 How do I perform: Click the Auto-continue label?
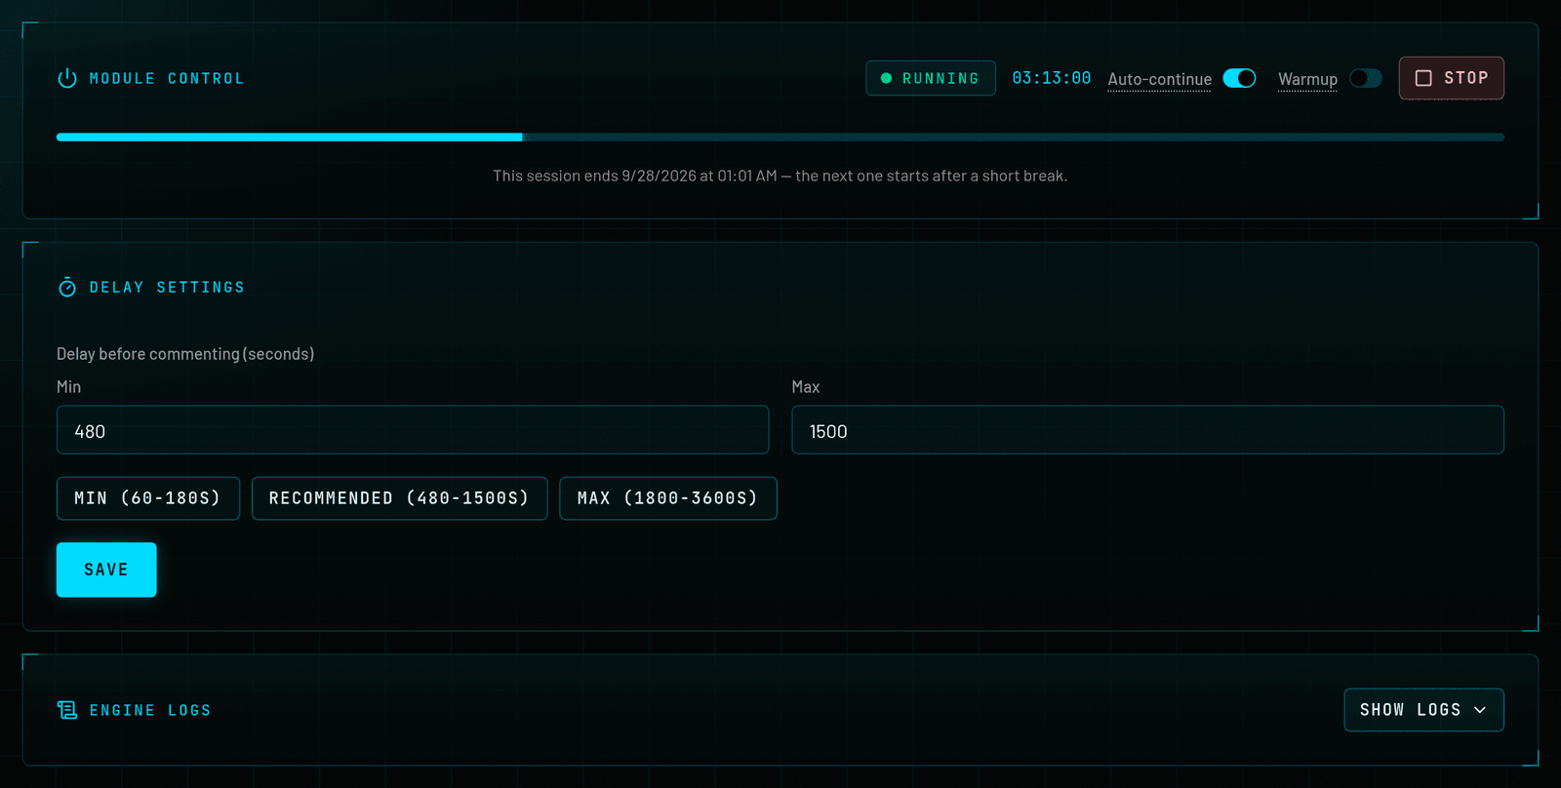point(1159,79)
